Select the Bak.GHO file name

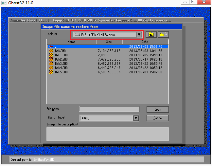pos(60,51)
